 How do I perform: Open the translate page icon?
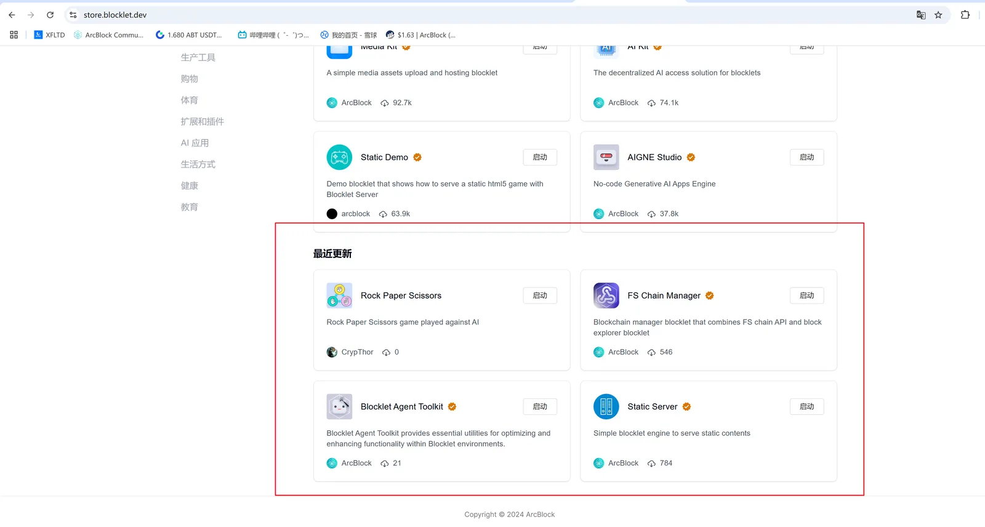point(921,15)
